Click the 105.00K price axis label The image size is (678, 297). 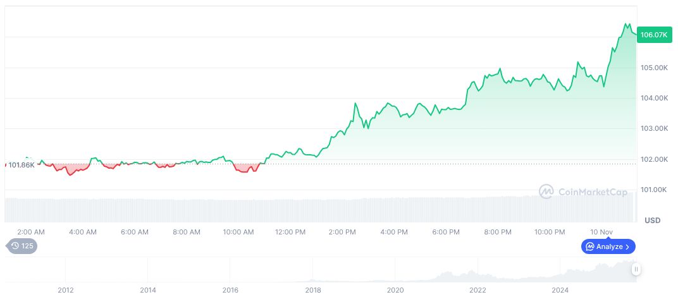coord(653,68)
